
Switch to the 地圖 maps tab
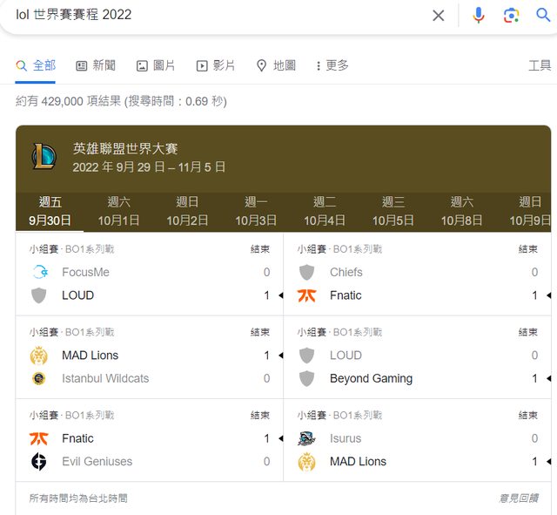[x=276, y=65]
